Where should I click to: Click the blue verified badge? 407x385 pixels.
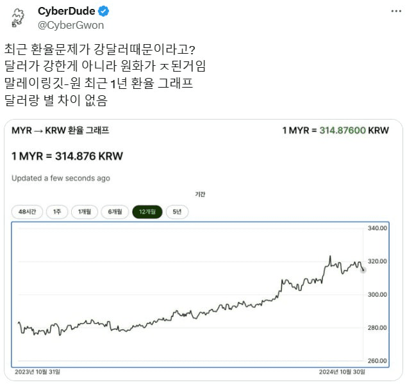click(104, 12)
